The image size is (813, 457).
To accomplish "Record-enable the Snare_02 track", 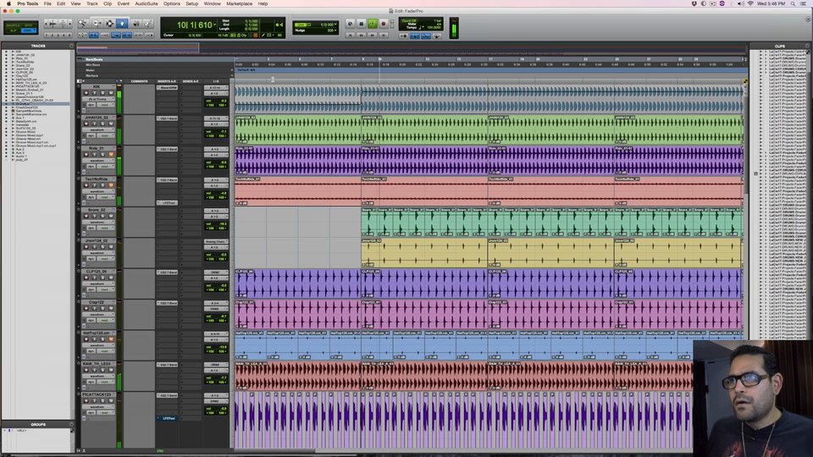I will (86, 216).
